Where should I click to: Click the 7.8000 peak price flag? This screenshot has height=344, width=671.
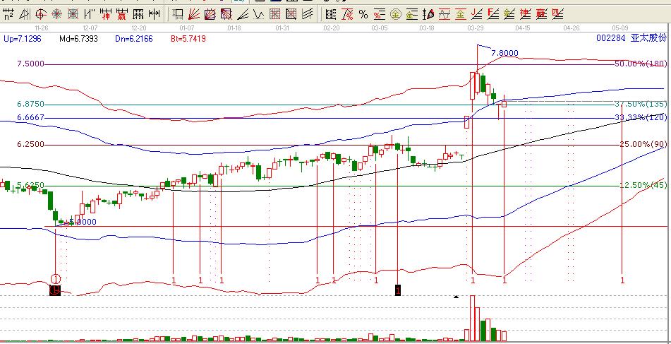(504, 53)
